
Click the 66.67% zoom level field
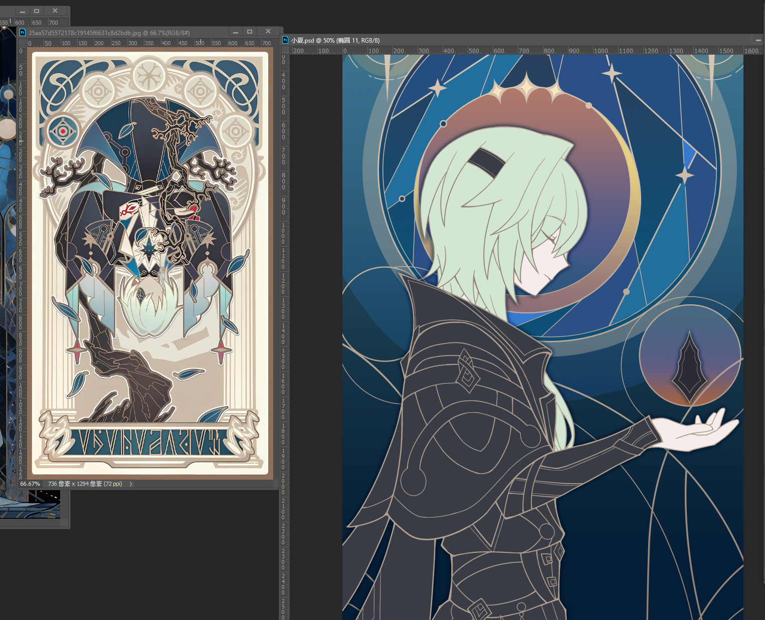30,484
